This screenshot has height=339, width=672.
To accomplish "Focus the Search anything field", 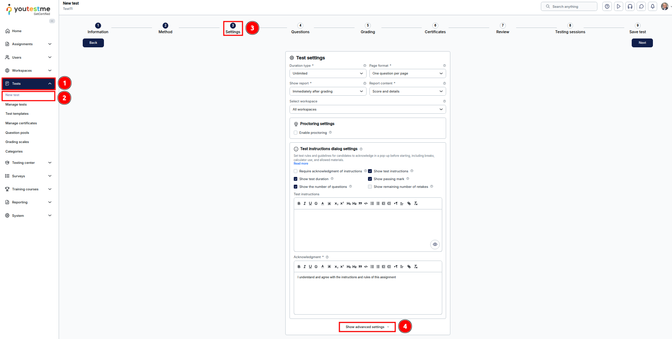I will [569, 6].
